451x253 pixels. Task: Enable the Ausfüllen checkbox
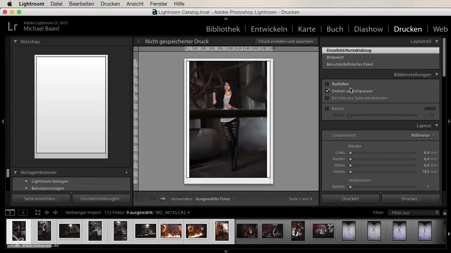(x=327, y=84)
